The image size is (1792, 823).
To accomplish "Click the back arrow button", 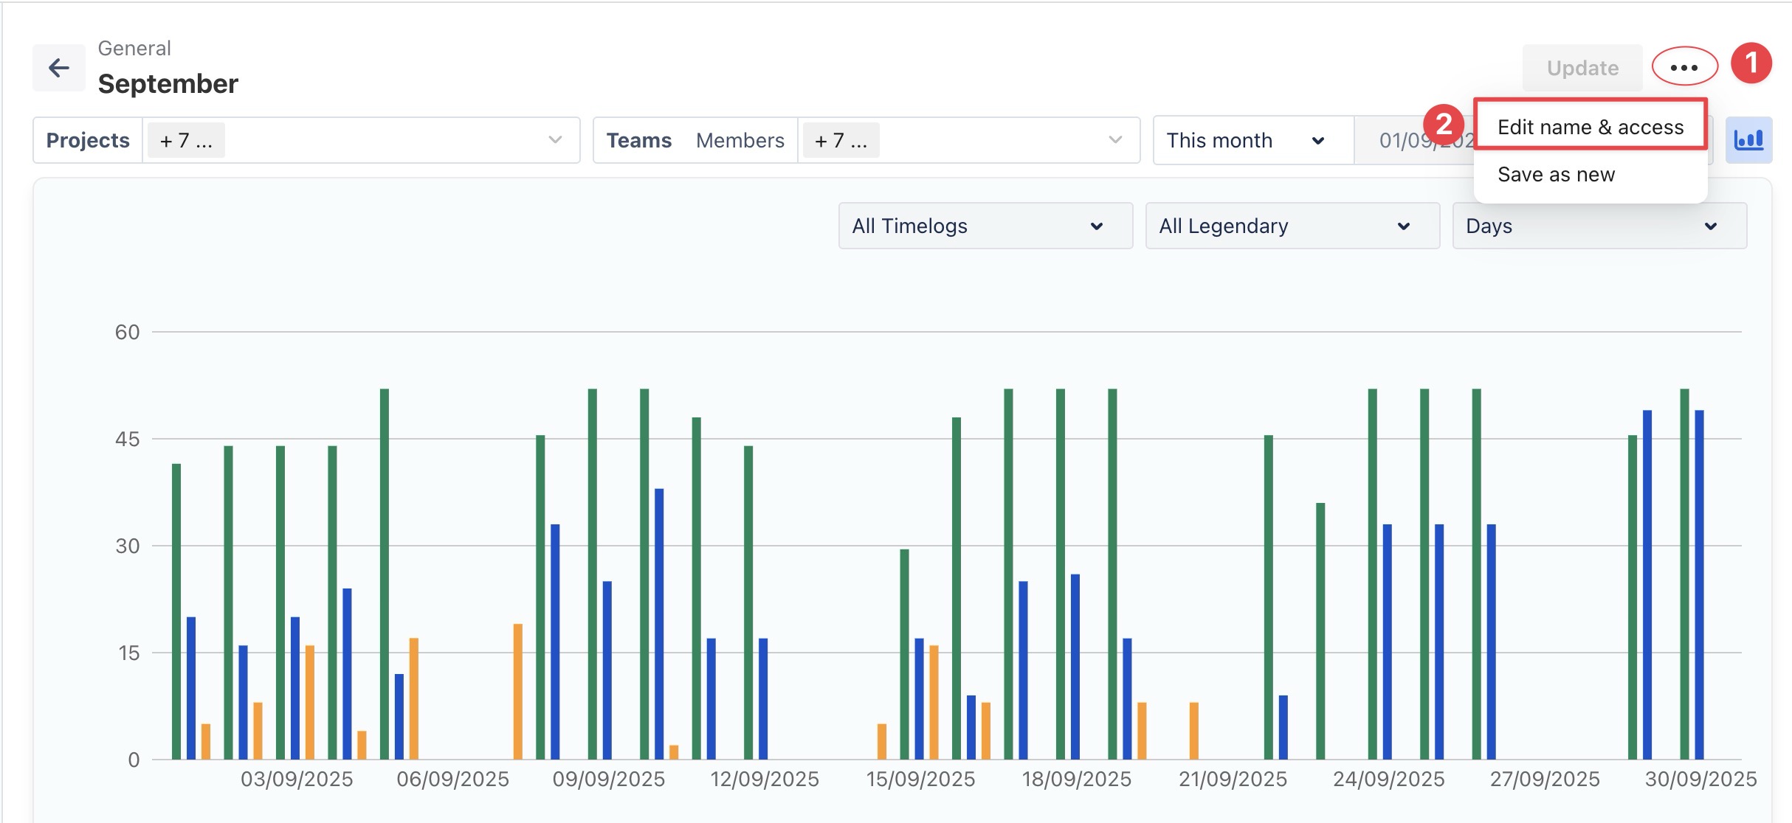I will pos(58,68).
